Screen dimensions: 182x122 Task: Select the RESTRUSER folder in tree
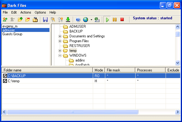[79, 46]
